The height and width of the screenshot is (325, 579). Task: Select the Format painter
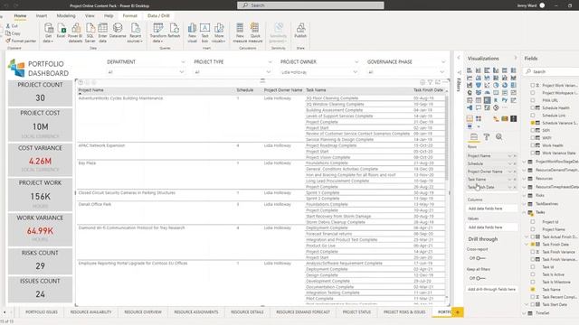21,41
